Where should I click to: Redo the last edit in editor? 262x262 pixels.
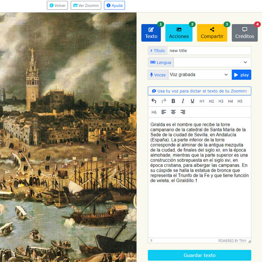click(164, 101)
